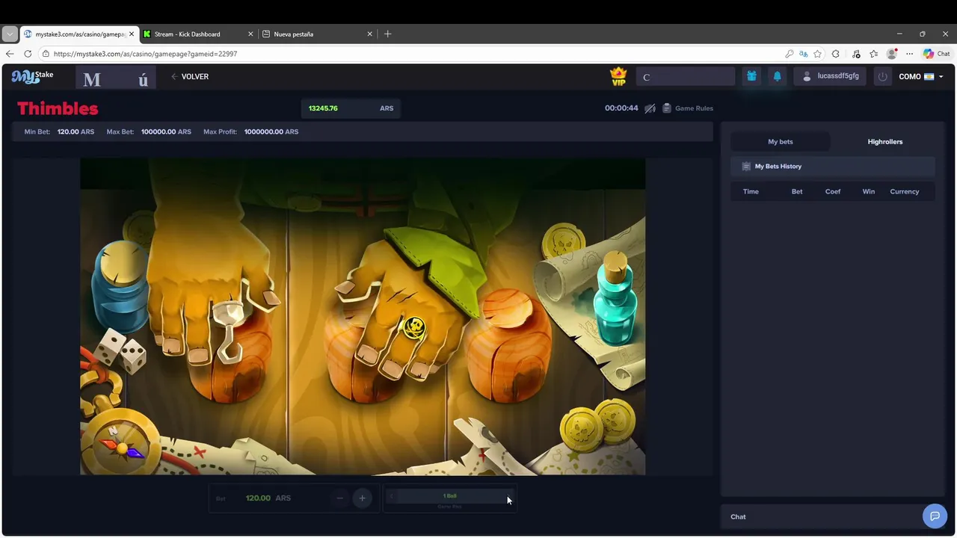The width and height of the screenshot is (957, 538).
Task: Open the favorites list icon
Action: point(873,54)
